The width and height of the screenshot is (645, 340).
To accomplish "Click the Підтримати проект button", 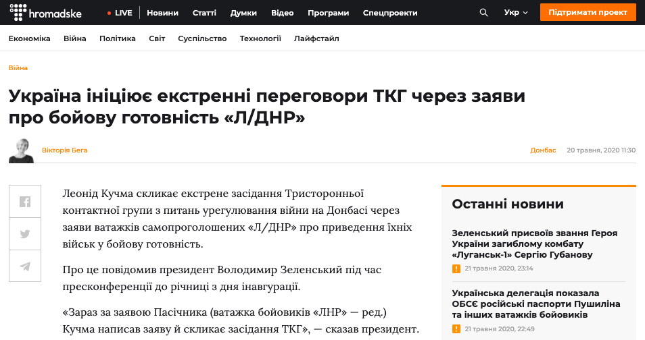I will click(x=588, y=12).
